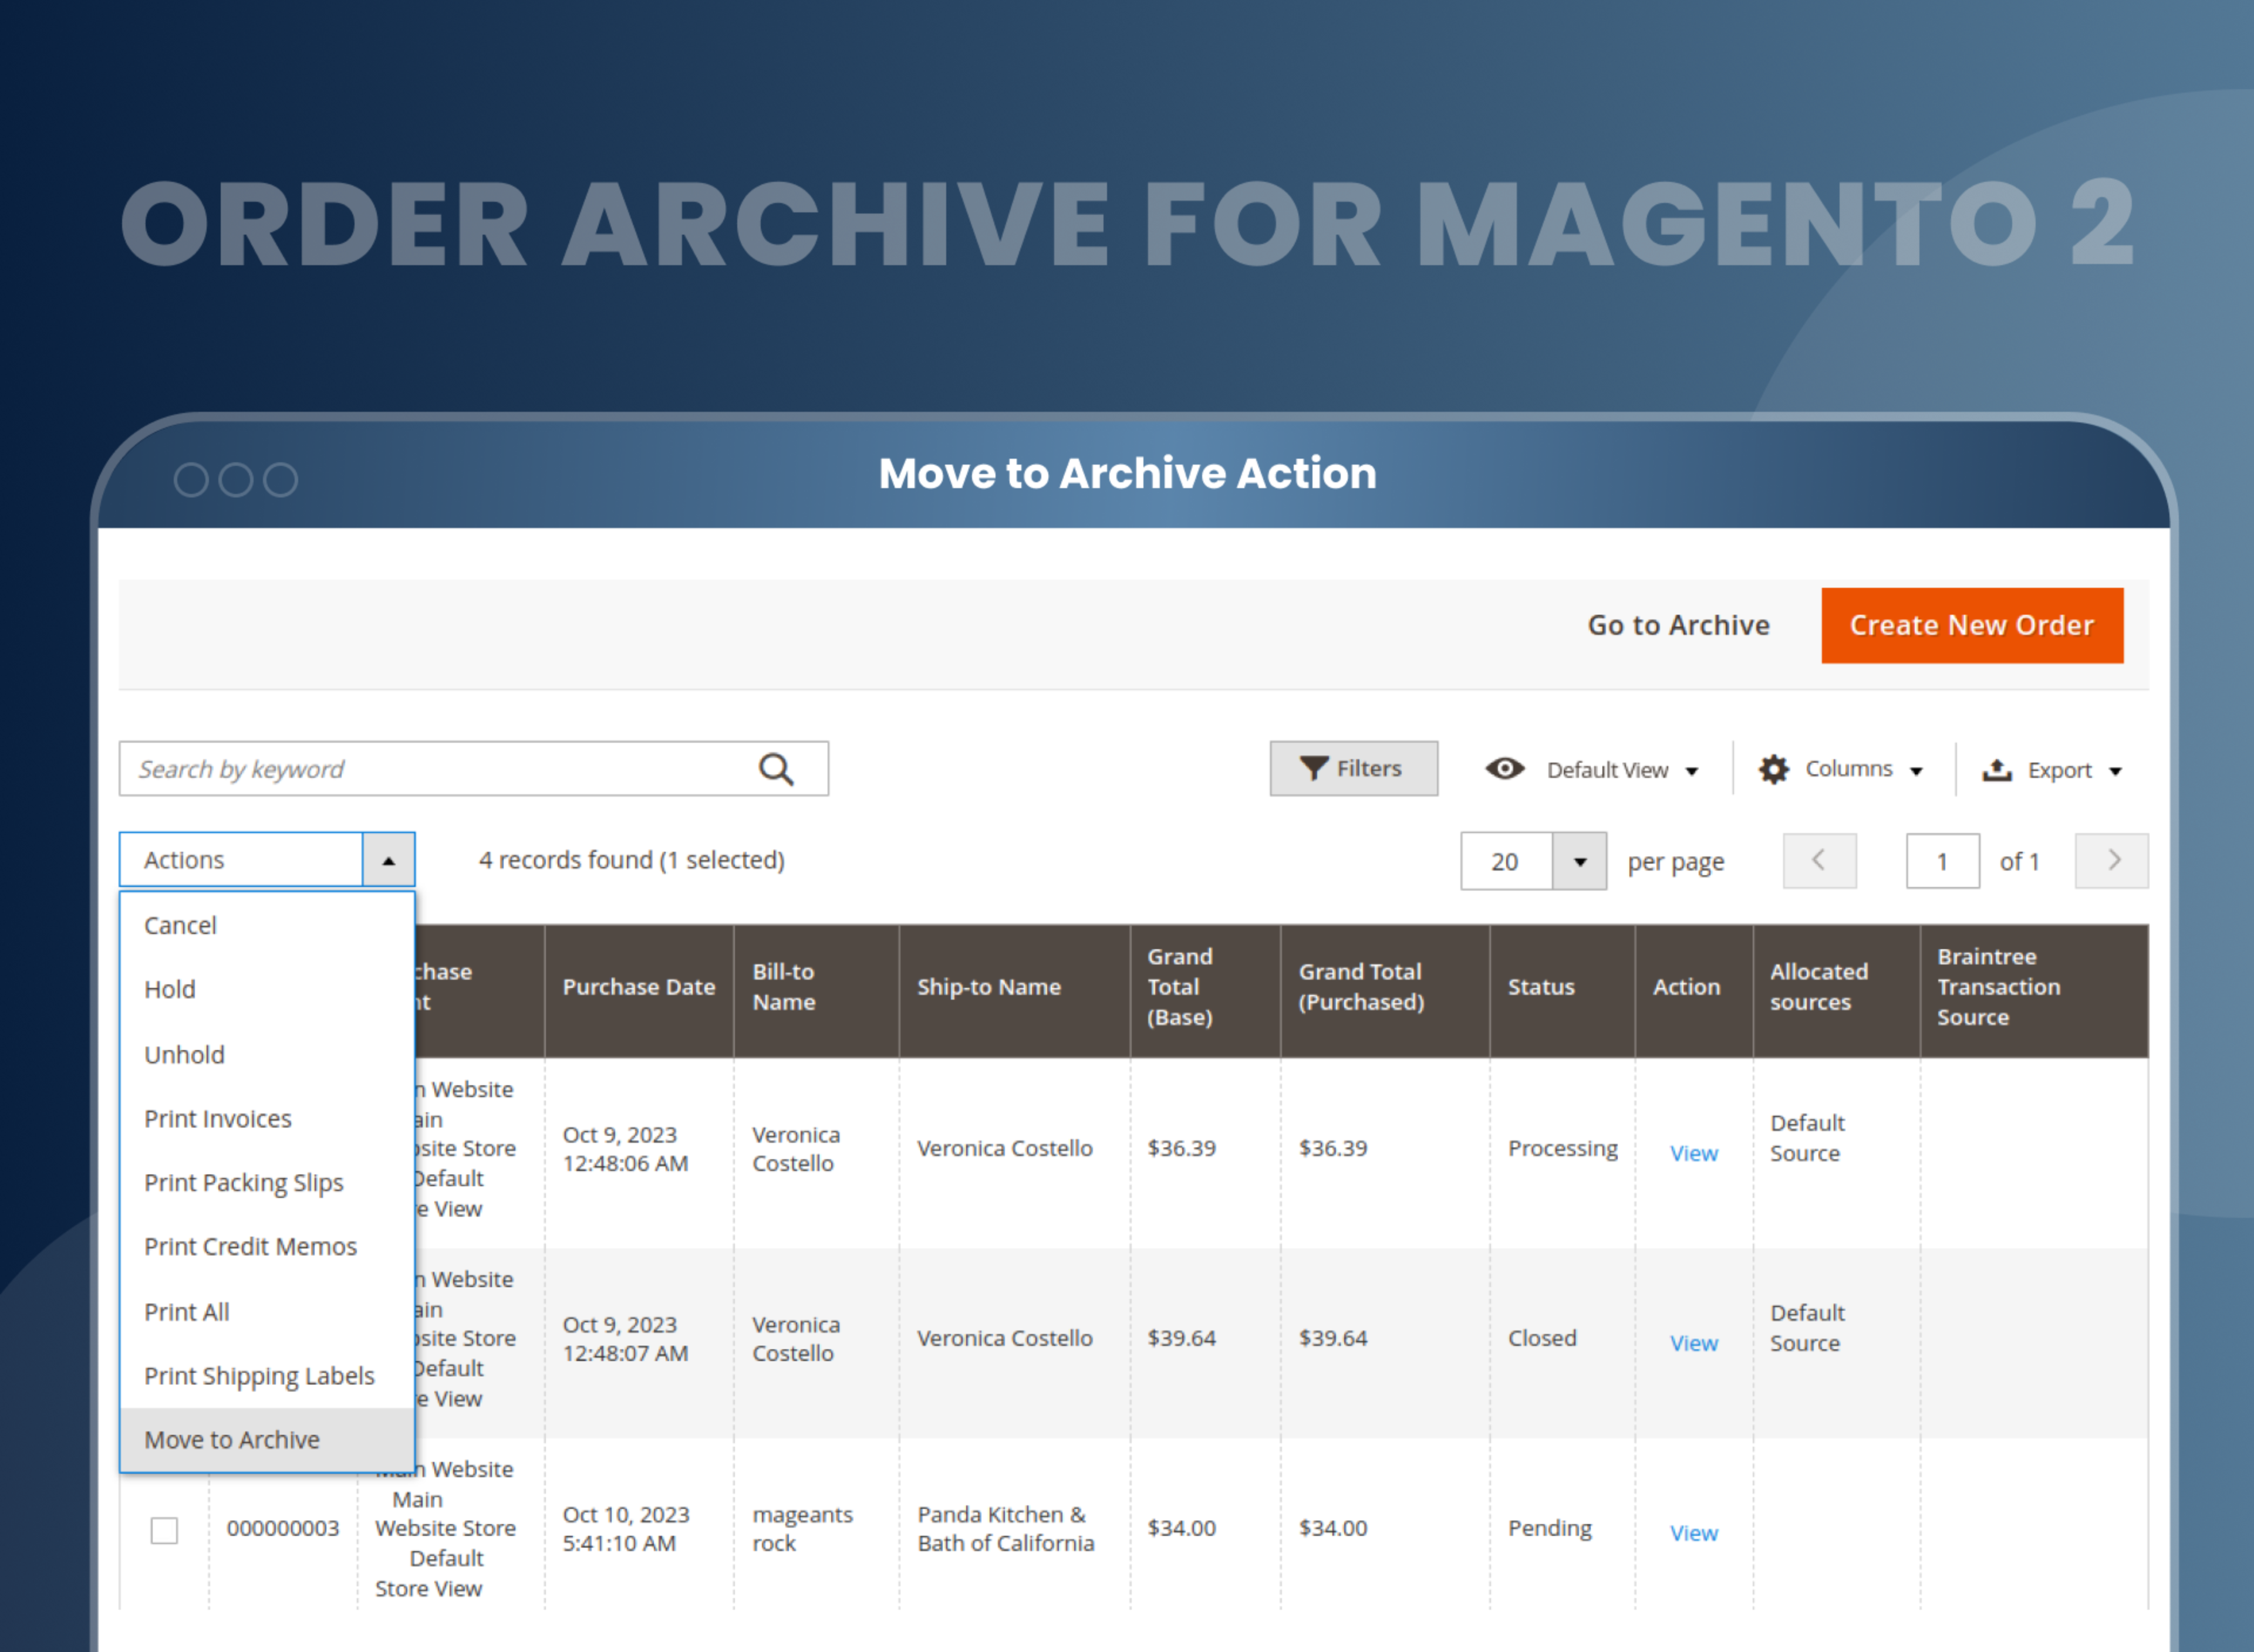Open View link for the Pending order
Image resolution: width=2254 pixels, height=1652 pixels.
pyautogui.click(x=1693, y=1533)
